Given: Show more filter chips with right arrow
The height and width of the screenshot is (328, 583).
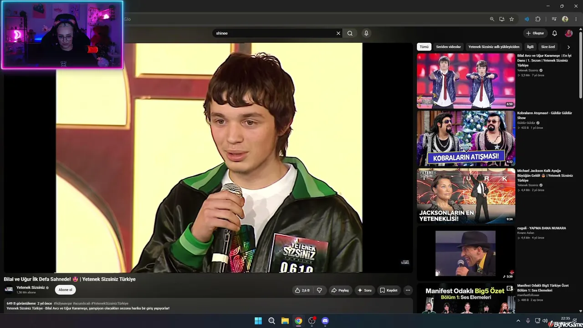Looking at the screenshot, I should click(568, 47).
